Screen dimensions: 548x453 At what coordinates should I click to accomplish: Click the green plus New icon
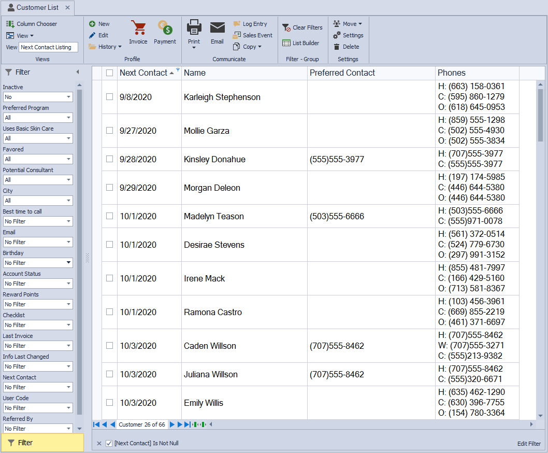pyautogui.click(x=92, y=24)
